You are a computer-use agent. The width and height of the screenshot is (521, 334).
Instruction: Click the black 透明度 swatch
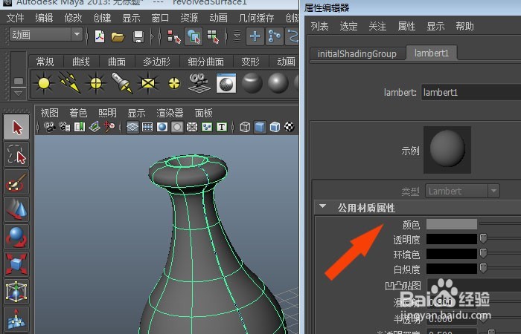coord(452,239)
